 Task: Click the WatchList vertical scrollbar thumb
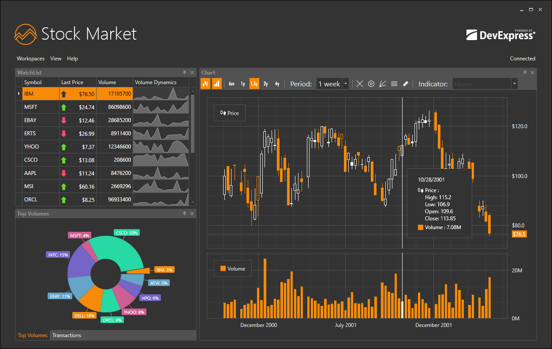(x=192, y=123)
